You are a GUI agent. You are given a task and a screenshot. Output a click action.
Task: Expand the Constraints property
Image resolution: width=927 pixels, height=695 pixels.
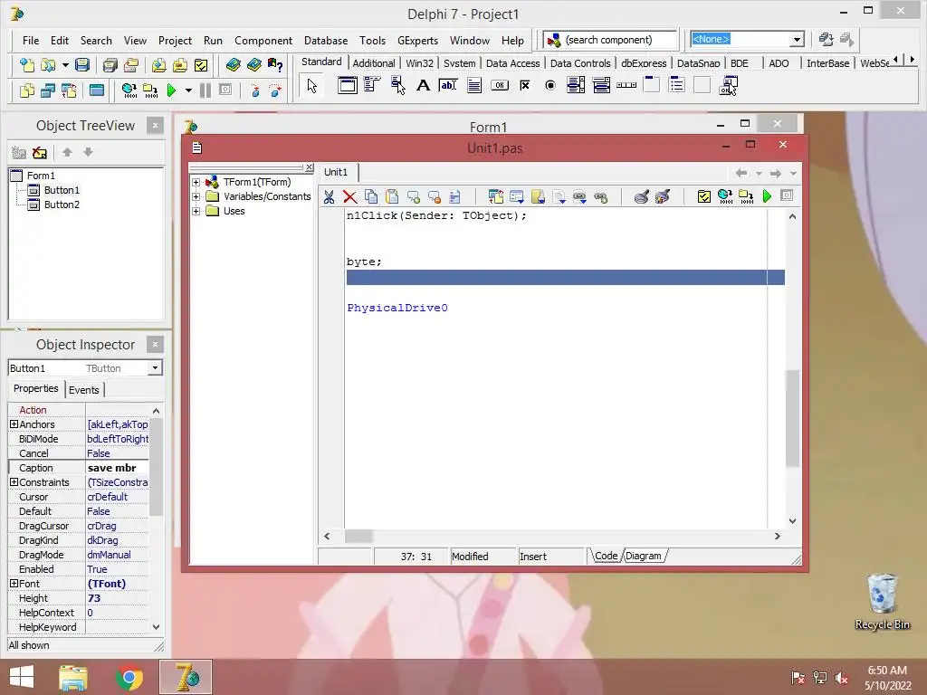point(14,482)
